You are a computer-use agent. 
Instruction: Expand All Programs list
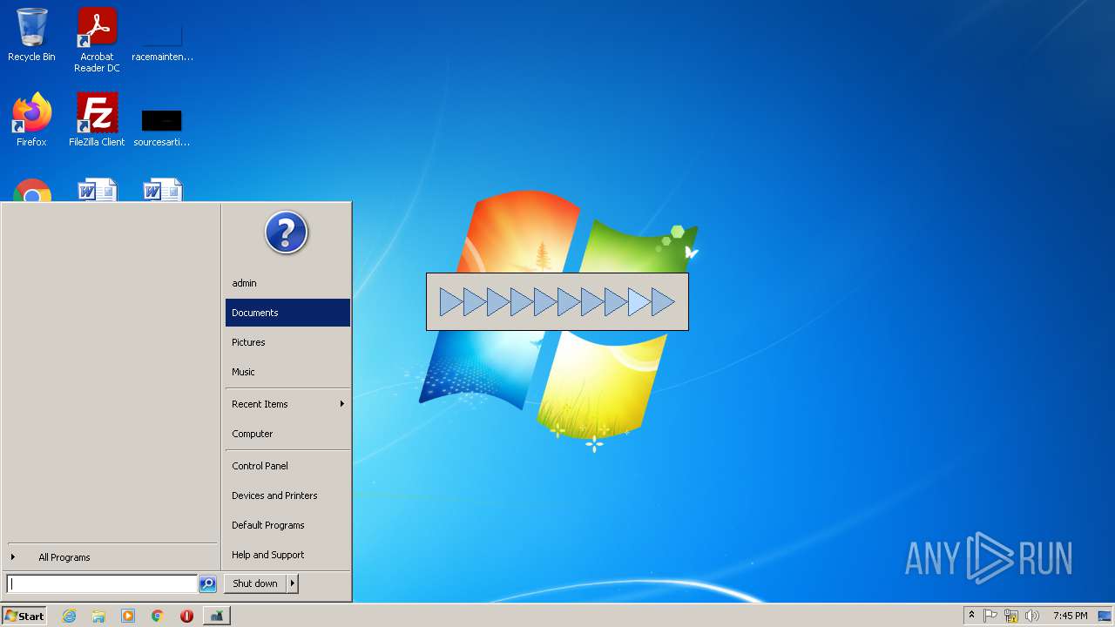click(111, 557)
